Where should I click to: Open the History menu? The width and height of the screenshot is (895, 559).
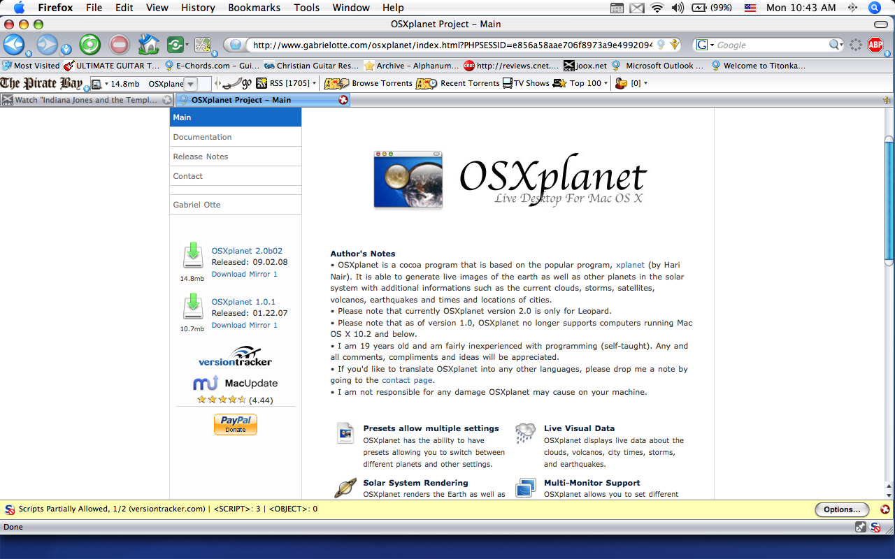click(198, 8)
